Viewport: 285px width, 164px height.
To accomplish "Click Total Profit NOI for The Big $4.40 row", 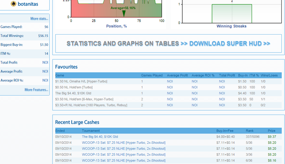I will (x=222, y=93).
